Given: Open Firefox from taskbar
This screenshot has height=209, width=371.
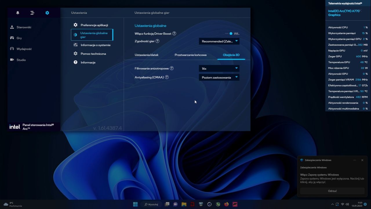Looking at the screenshot, I should pos(226,204).
